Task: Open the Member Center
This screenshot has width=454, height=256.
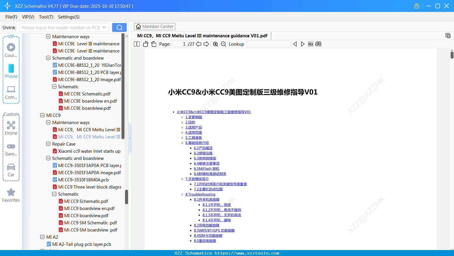Action: tap(154, 26)
